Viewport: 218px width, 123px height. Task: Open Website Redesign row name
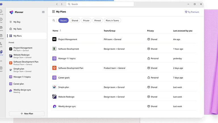point(66,97)
